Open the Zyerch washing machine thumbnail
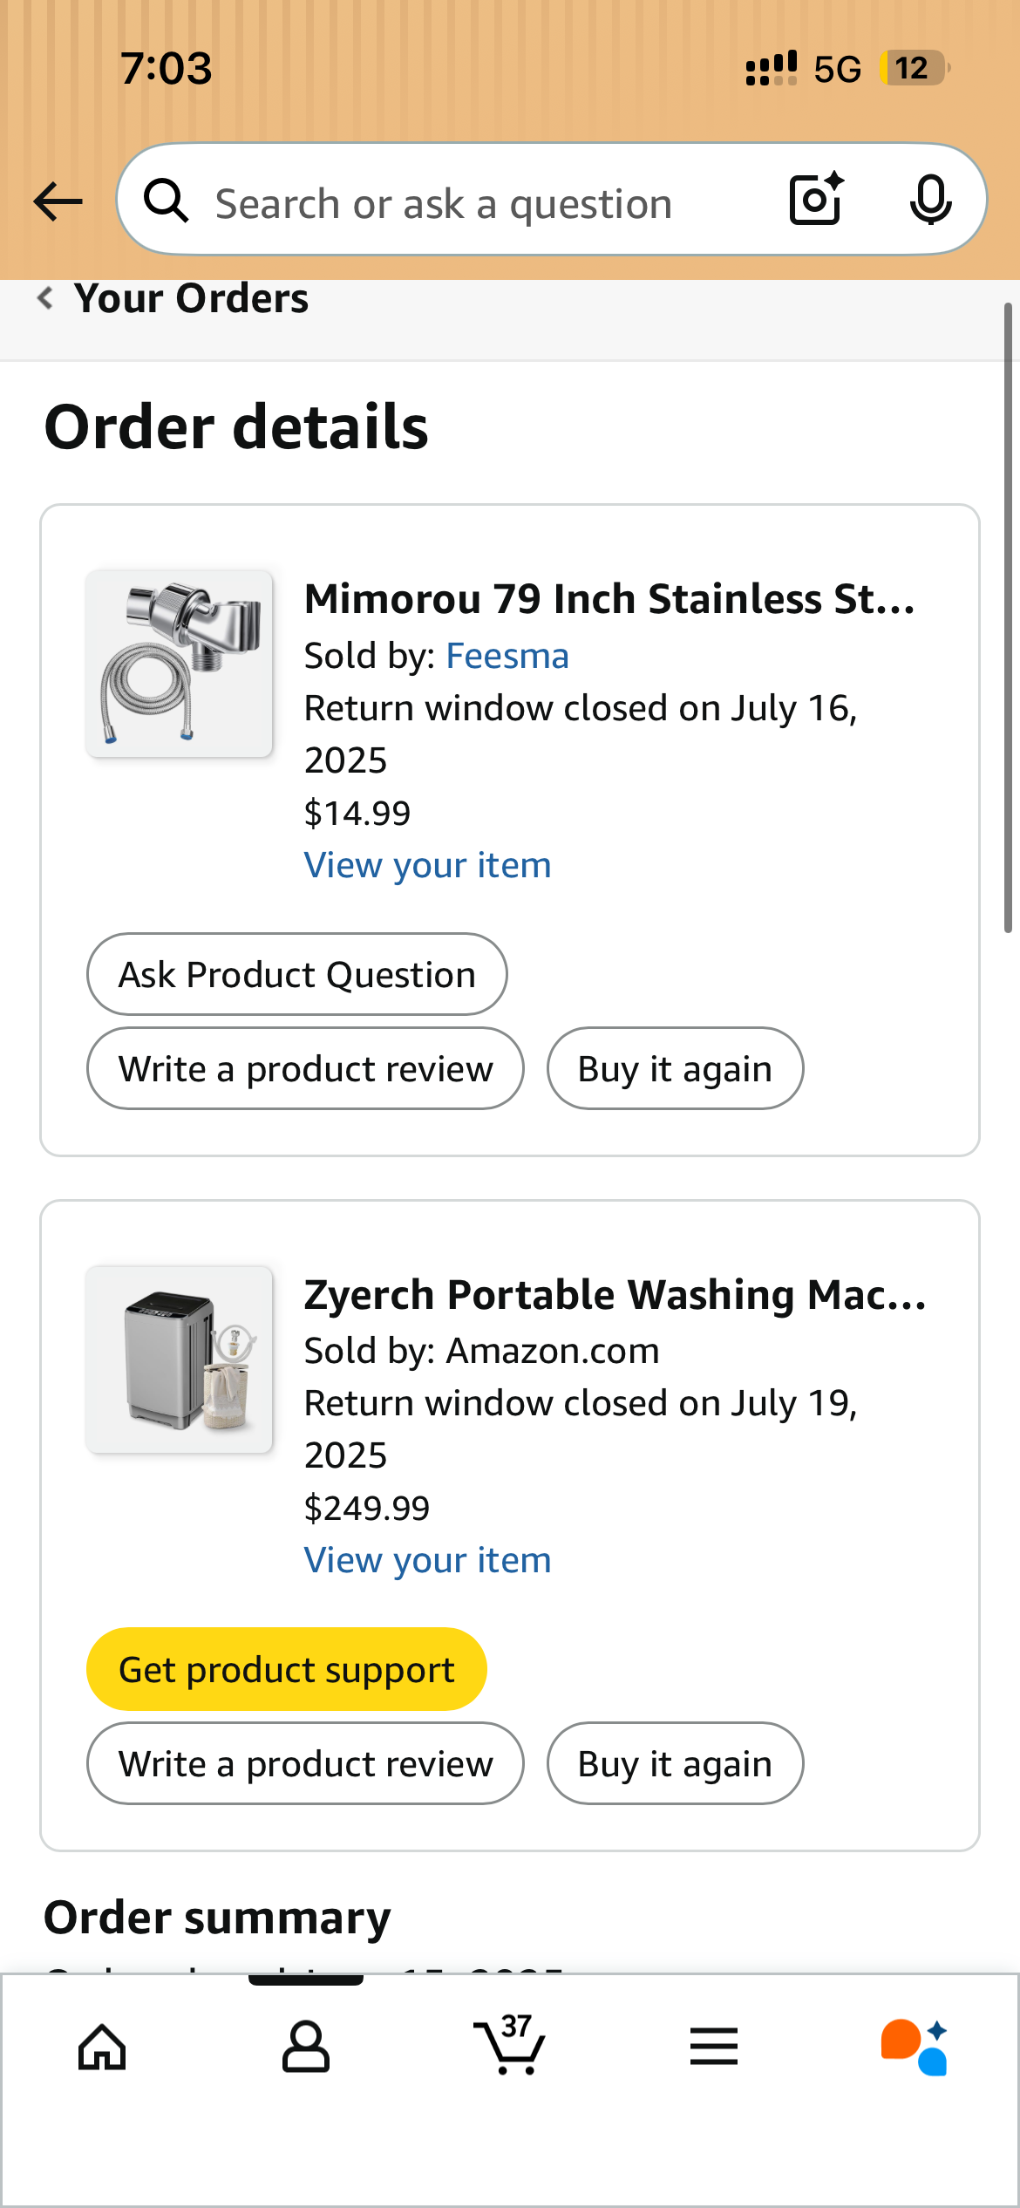 (x=180, y=1360)
